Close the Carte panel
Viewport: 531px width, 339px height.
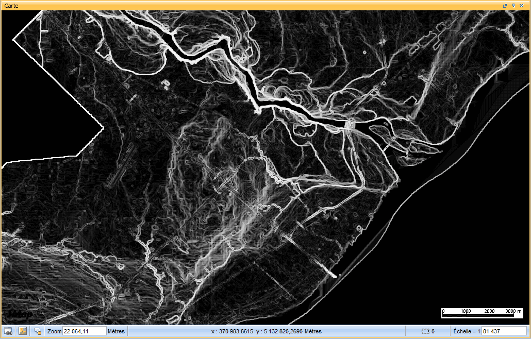[522, 5]
